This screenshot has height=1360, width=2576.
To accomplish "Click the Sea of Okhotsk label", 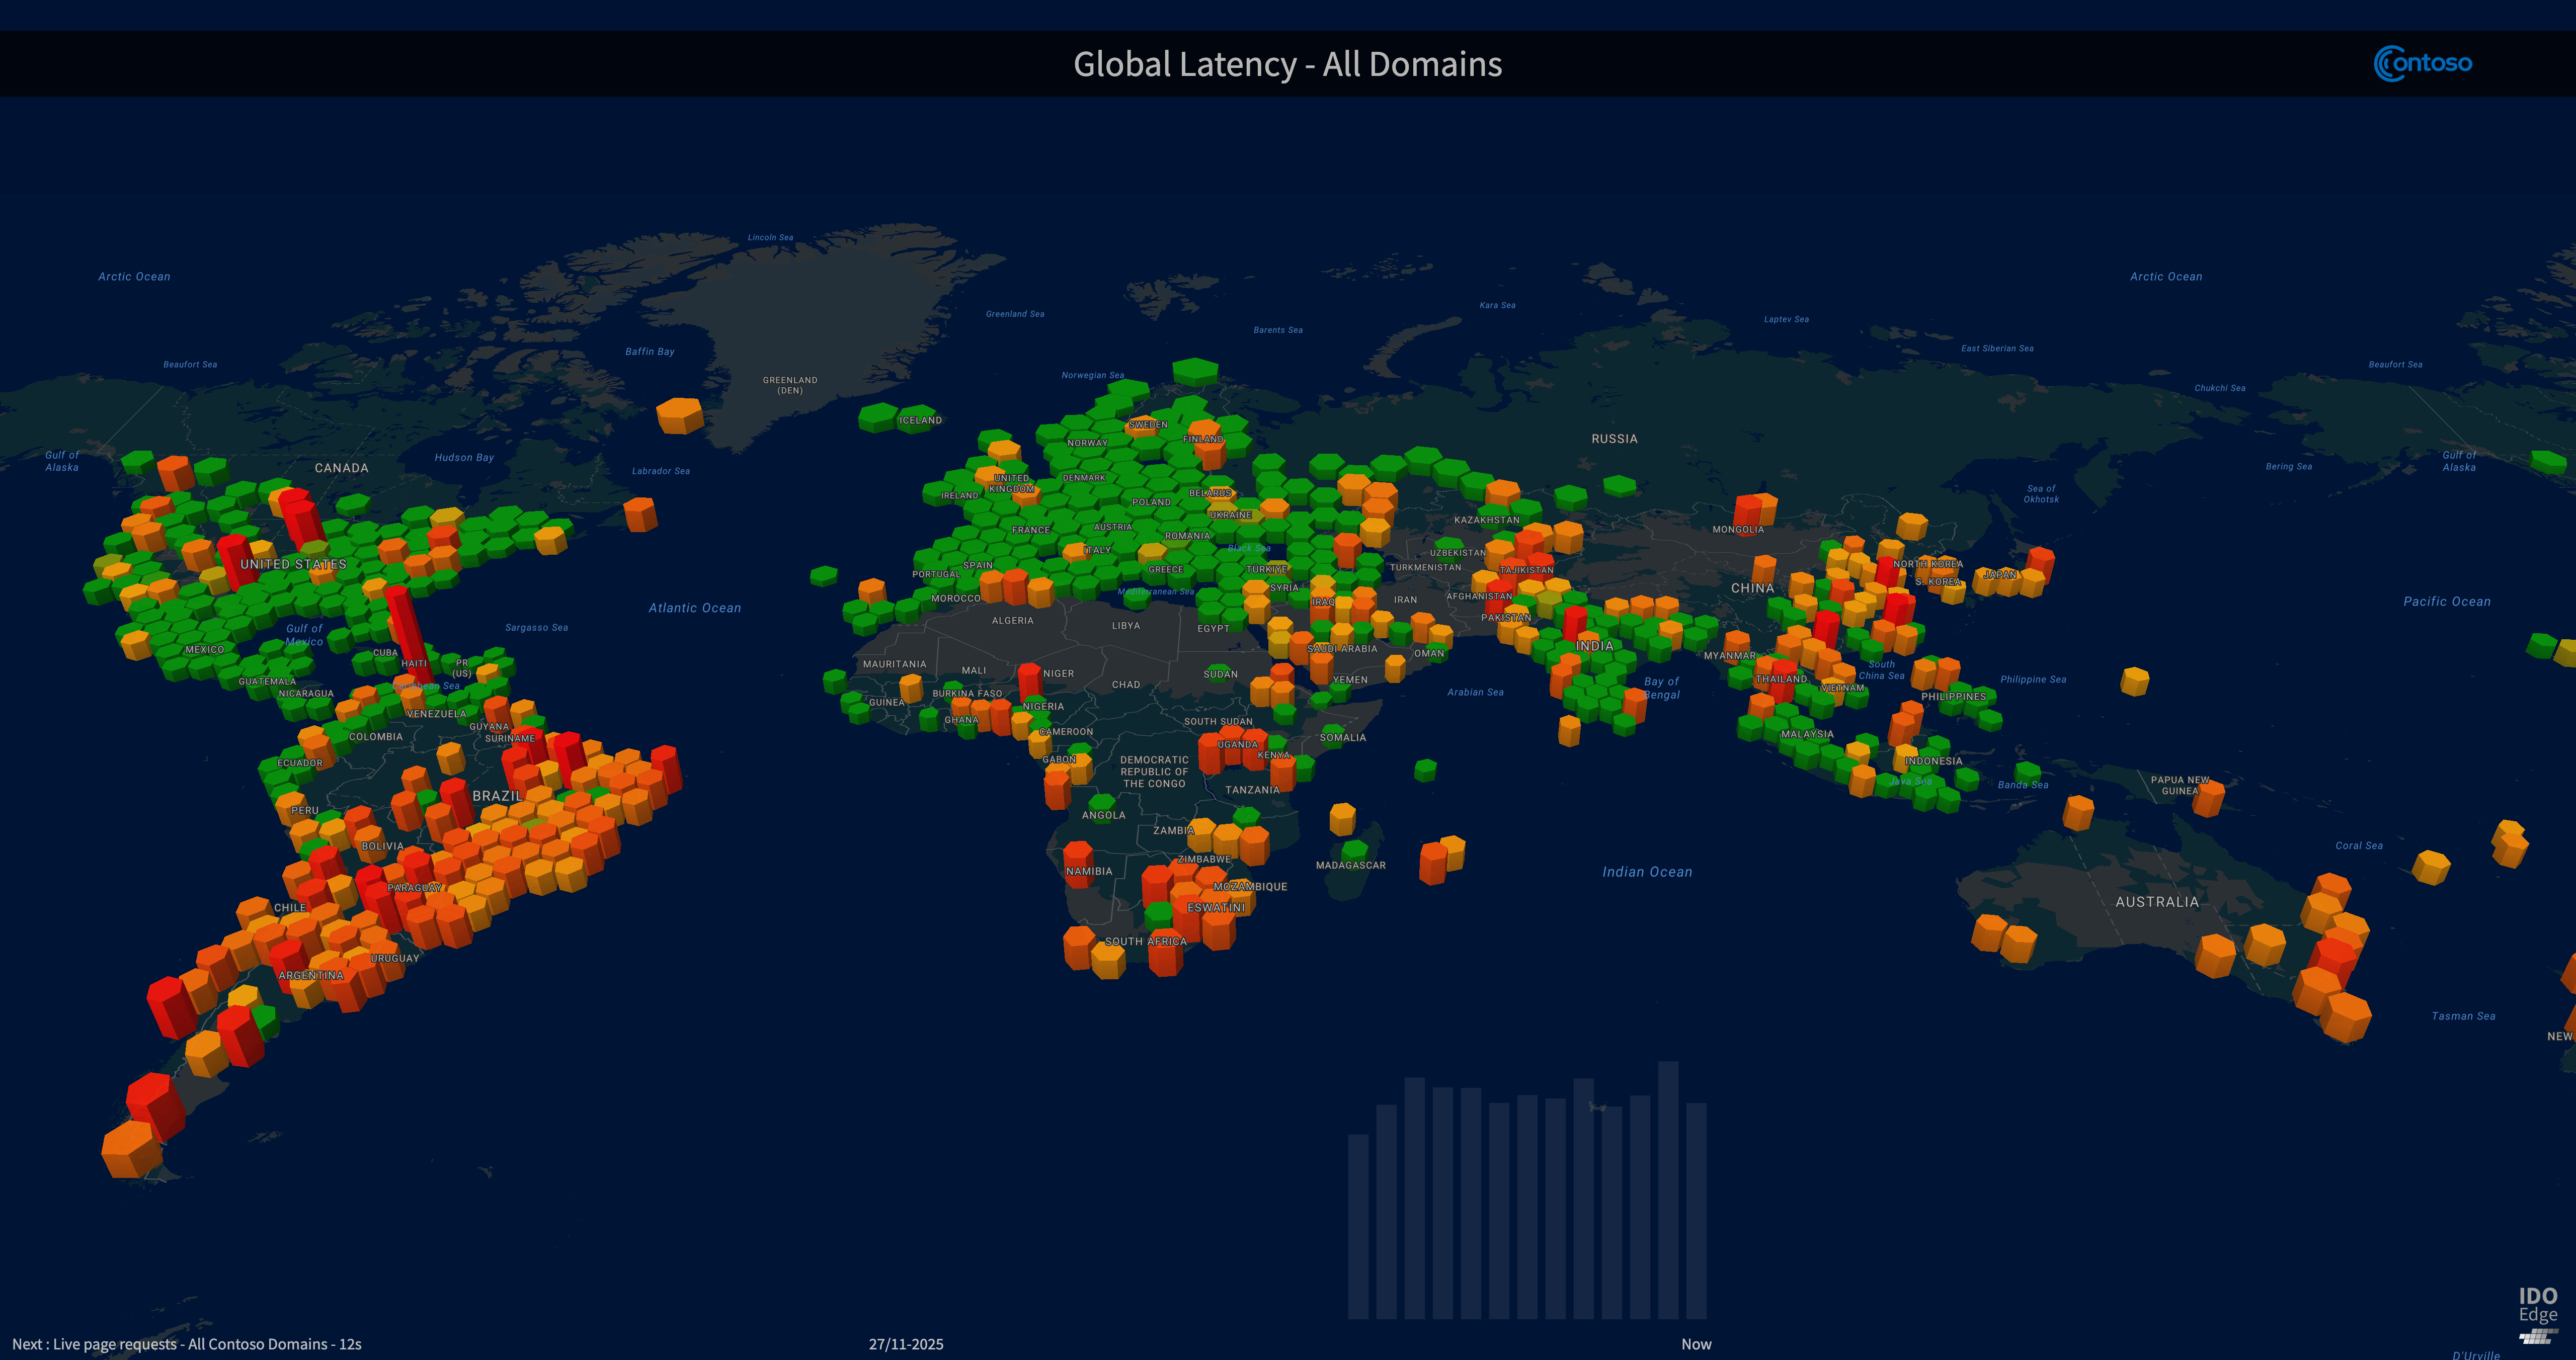I will pyautogui.click(x=2041, y=494).
